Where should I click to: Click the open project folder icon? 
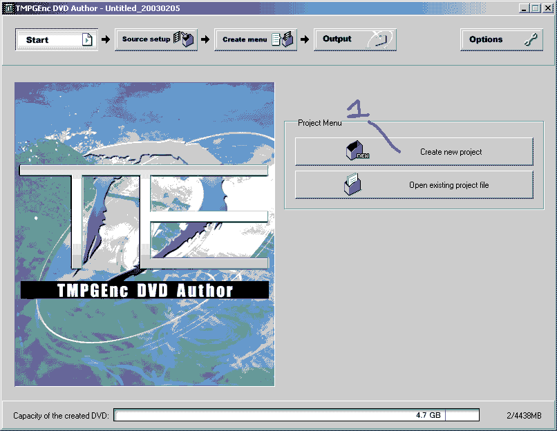pos(352,184)
